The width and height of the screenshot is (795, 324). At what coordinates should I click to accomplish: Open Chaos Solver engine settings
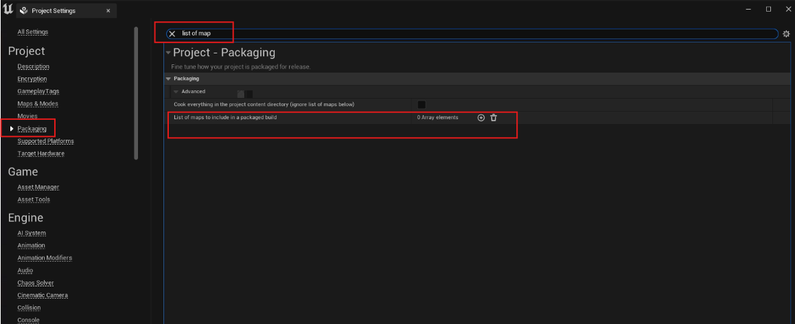36,283
